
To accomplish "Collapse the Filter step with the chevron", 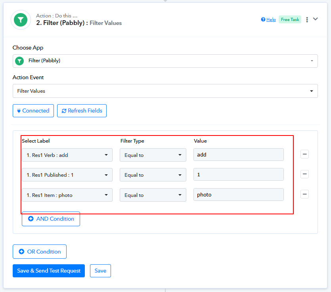I will pyautogui.click(x=316, y=19).
